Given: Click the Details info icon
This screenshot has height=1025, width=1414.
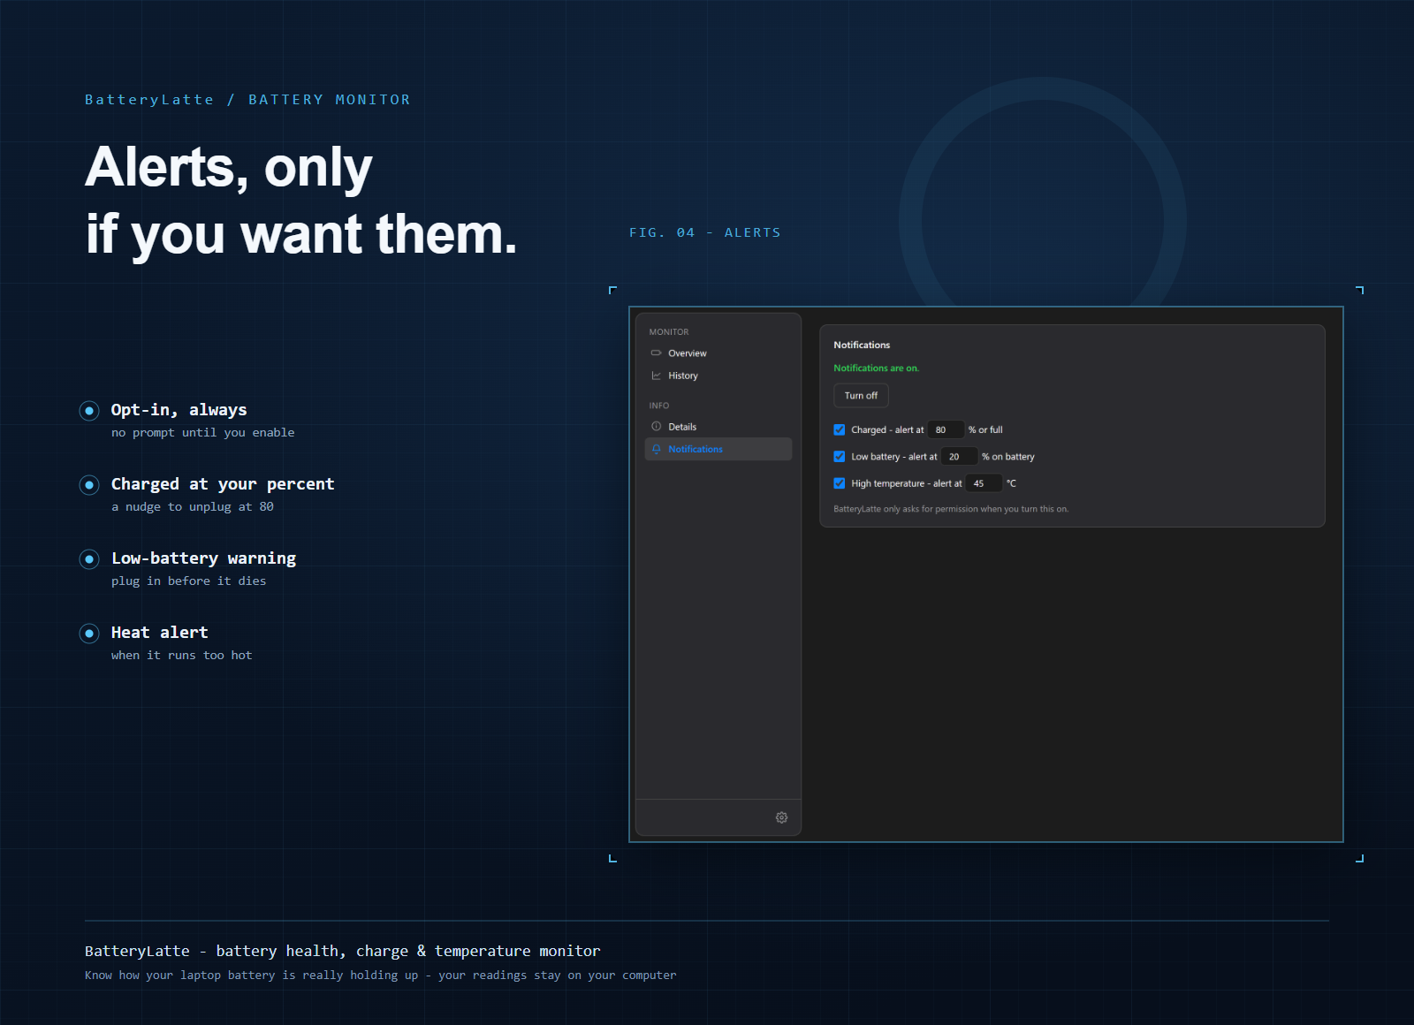Looking at the screenshot, I should 656,426.
